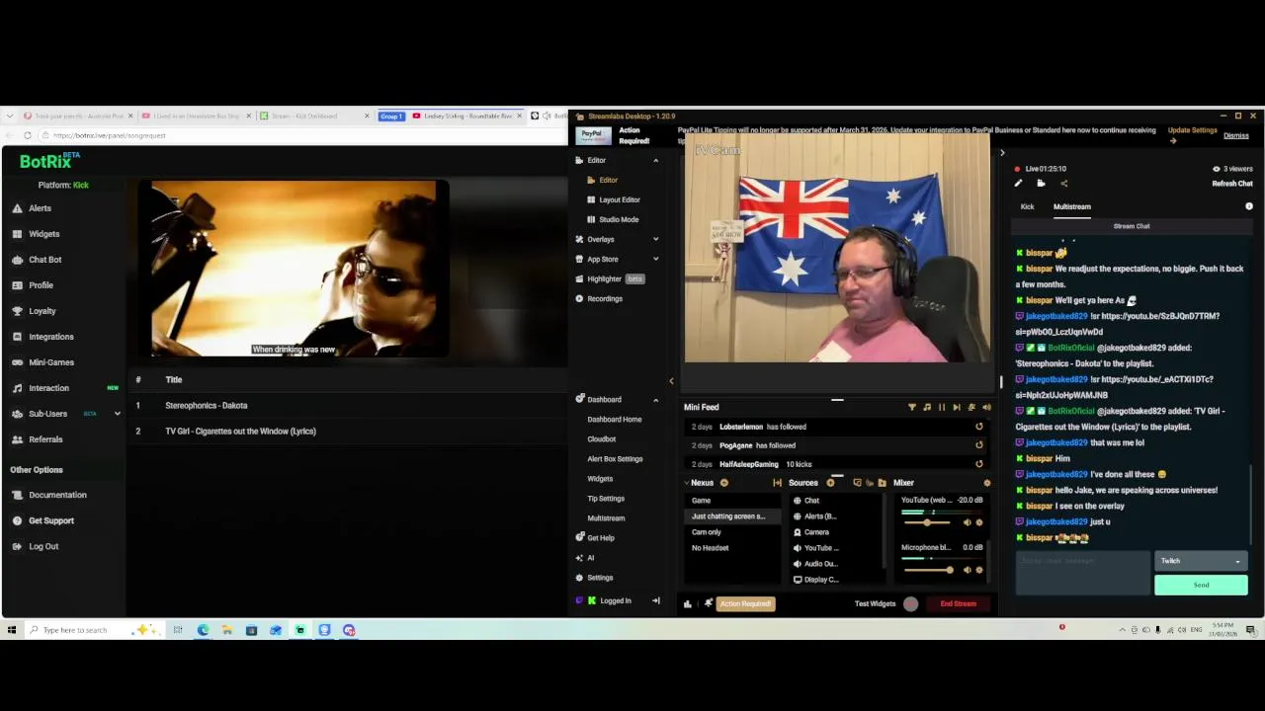1265x711 pixels.
Task: Expand the App Store menu section
Action: tap(655, 259)
